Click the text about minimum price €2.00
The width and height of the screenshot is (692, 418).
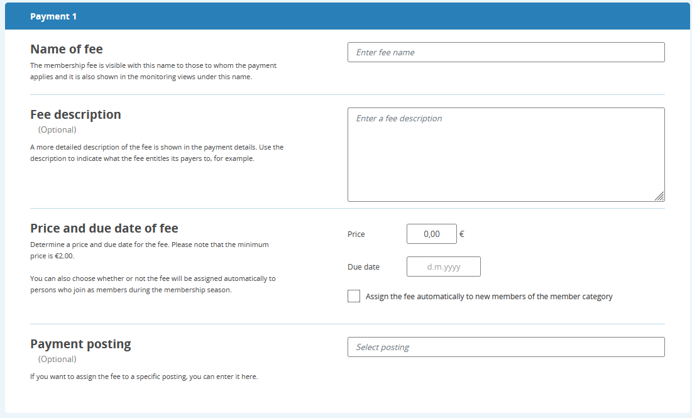tap(150, 250)
